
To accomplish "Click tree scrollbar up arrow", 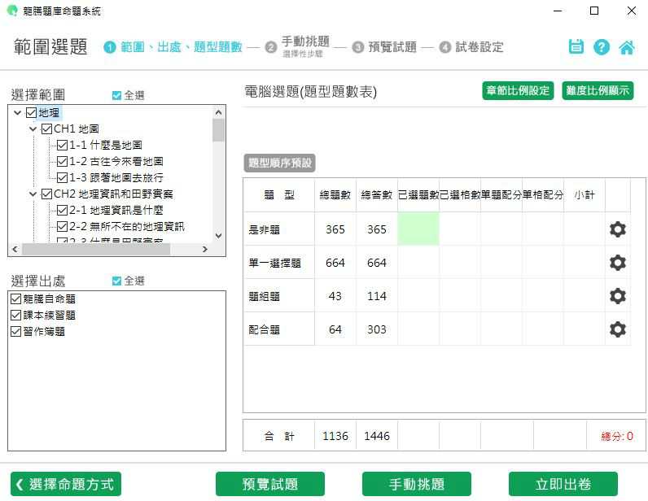I will click(x=219, y=112).
